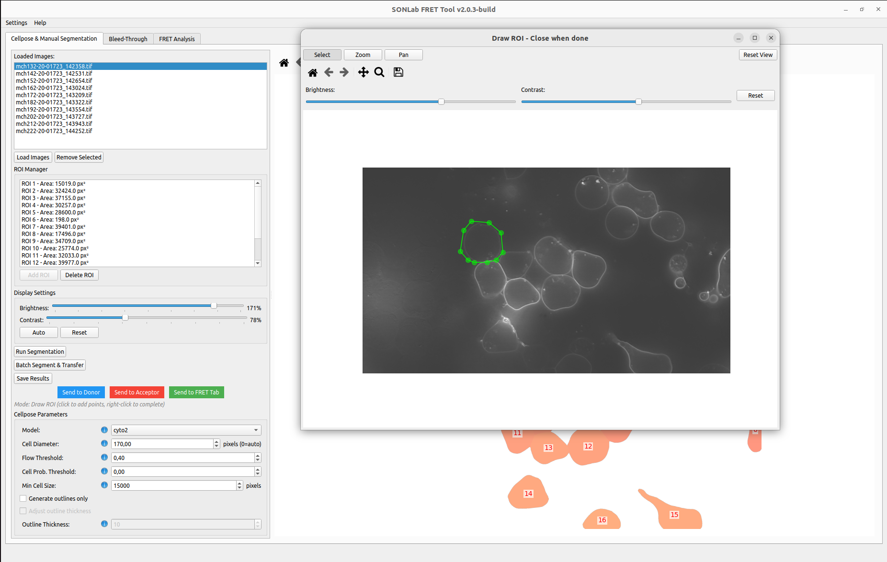Click the Draw ROI Brightness slider handle
The height and width of the screenshot is (562, 887).
pyautogui.click(x=441, y=102)
